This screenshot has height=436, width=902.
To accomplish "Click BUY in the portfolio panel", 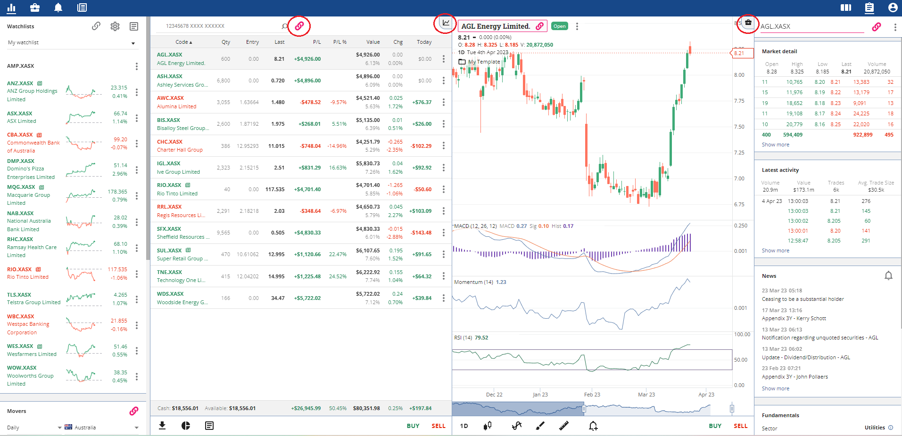I will 413,426.
